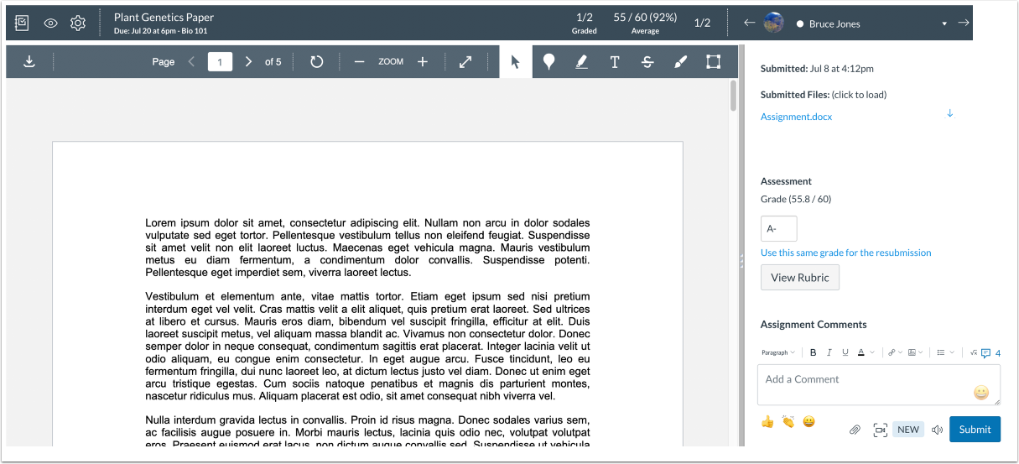
Task: Open the Plant Genetics Paper assignment link
Action: tap(164, 18)
